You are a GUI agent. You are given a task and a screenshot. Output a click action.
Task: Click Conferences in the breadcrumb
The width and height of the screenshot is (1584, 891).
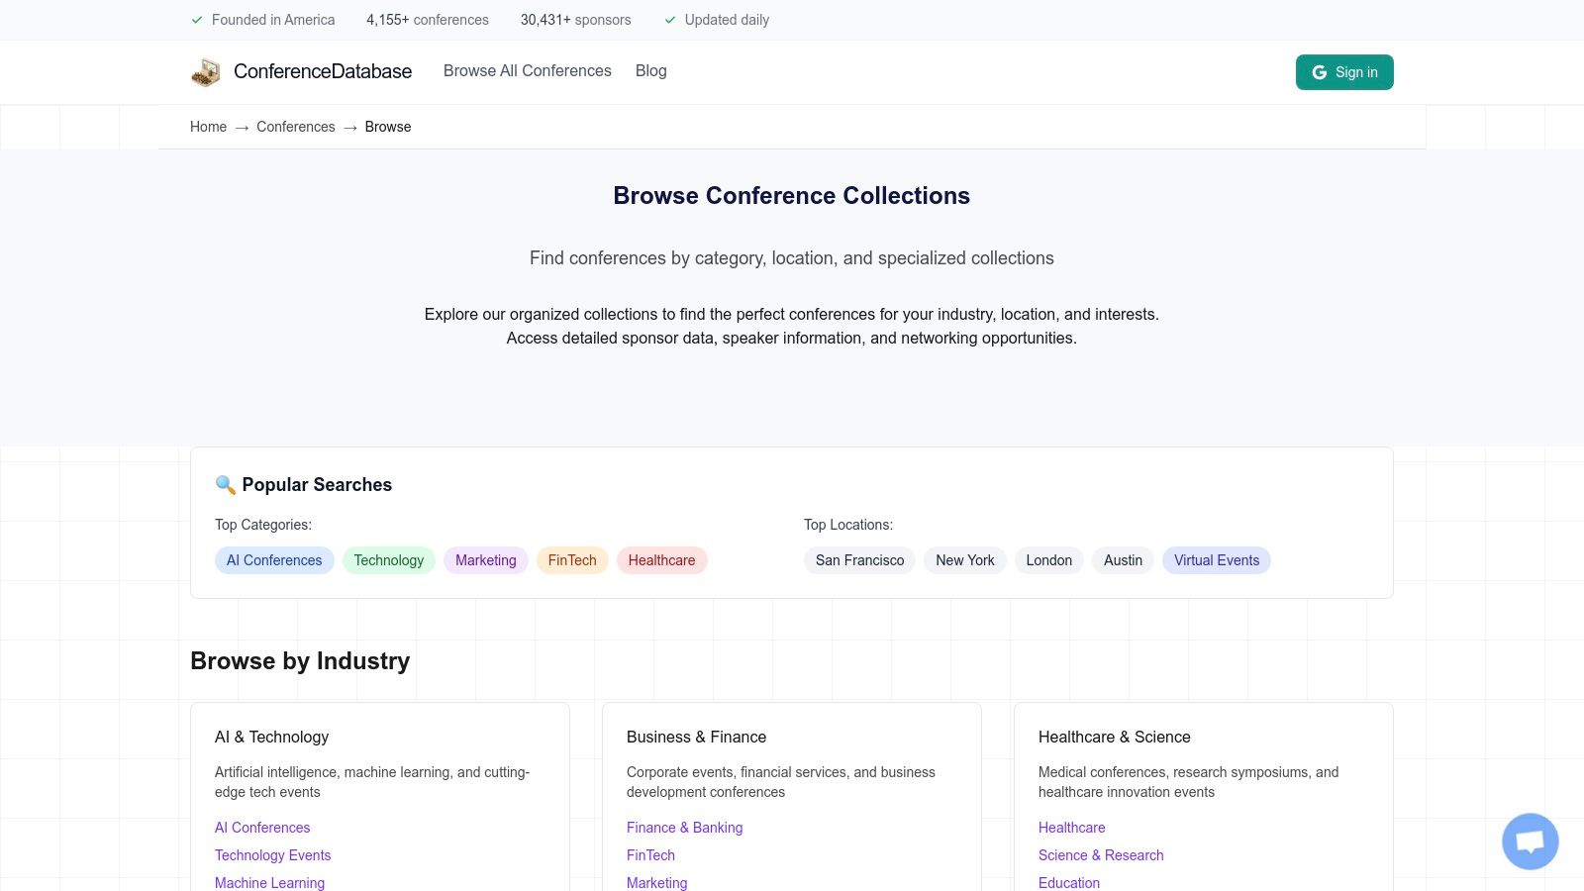pos(295,127)
